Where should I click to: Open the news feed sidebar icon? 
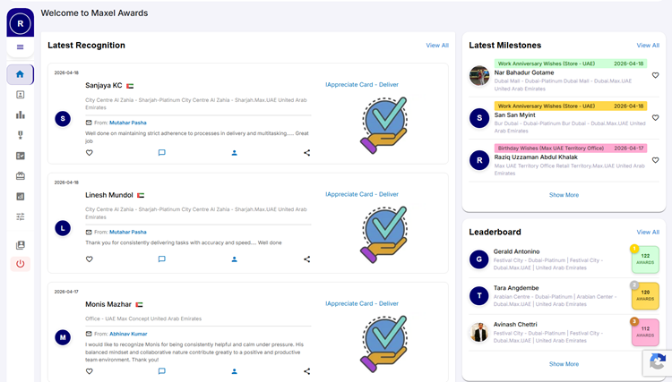[20, 156]
